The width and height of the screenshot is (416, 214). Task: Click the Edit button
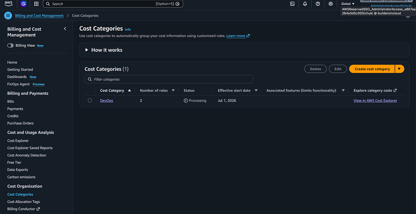tap(338, 69)
